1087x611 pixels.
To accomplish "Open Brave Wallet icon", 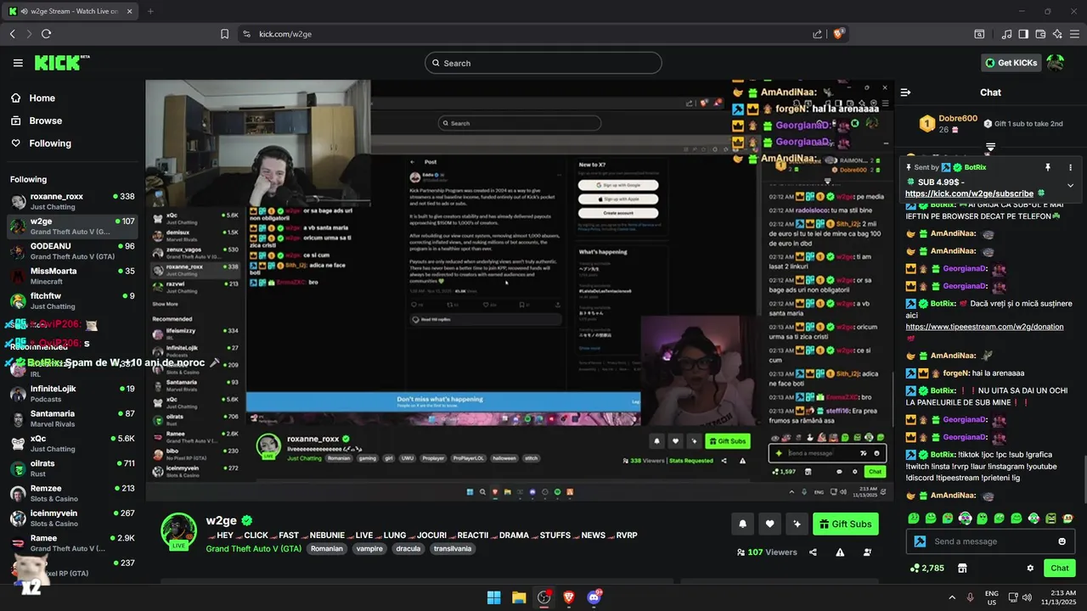I will pyautogui.click(x=1040, y=34).
